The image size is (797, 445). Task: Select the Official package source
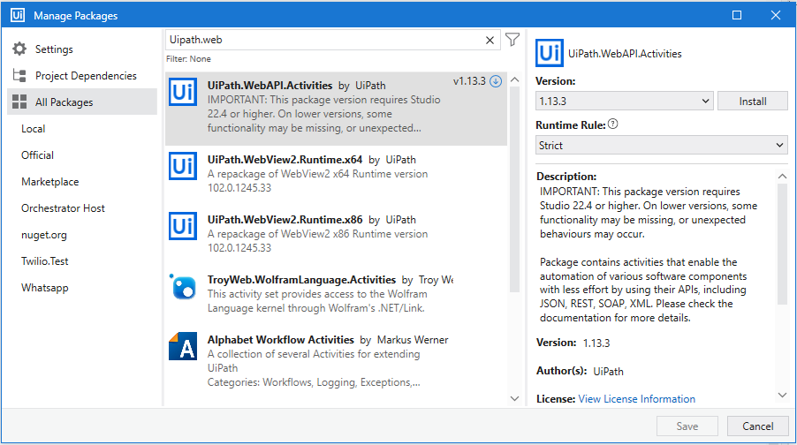point(37,155)
